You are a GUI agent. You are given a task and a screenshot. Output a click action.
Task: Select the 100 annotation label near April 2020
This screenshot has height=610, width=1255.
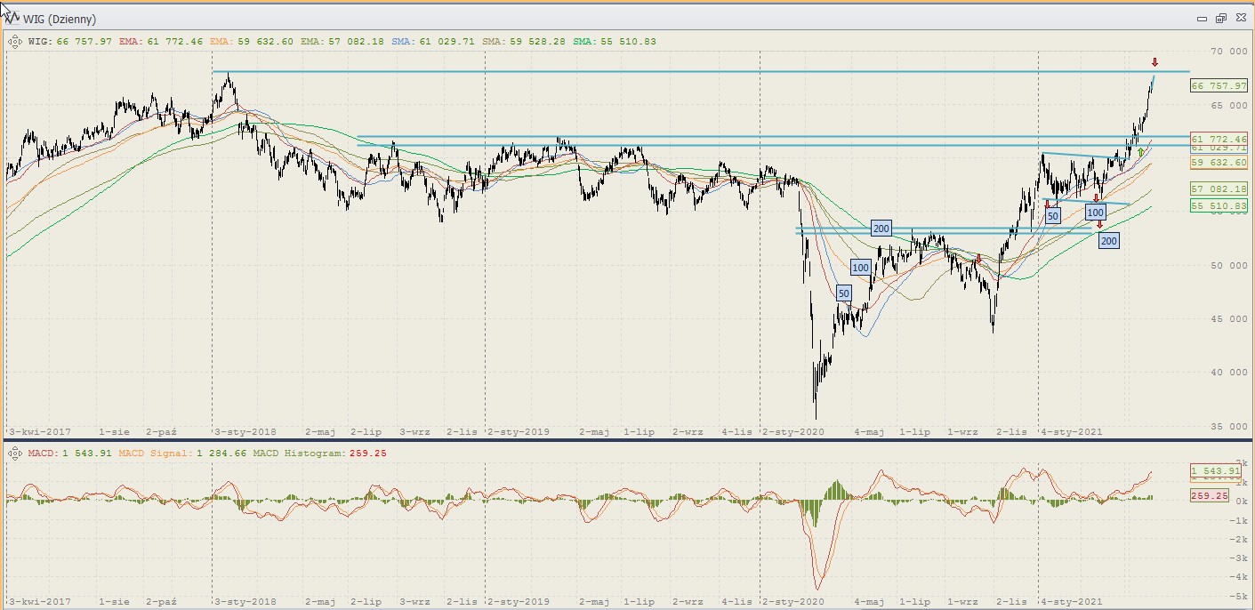coord(860,267)
